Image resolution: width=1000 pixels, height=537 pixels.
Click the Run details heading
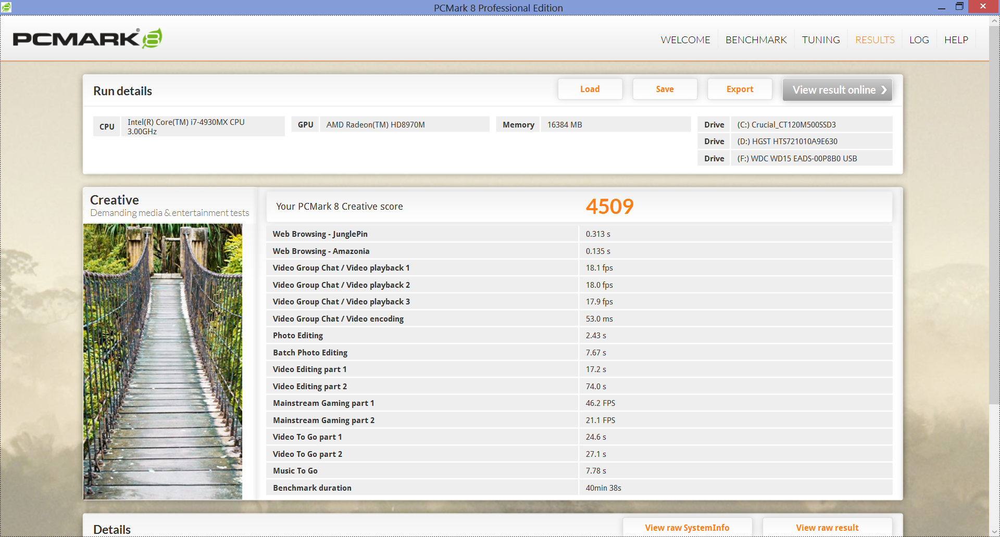tap(122, 91)
